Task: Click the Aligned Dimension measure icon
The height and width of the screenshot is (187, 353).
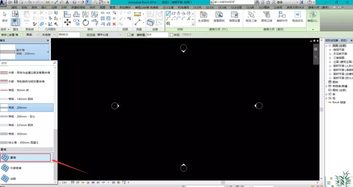Action: click(x=137, y=14)
